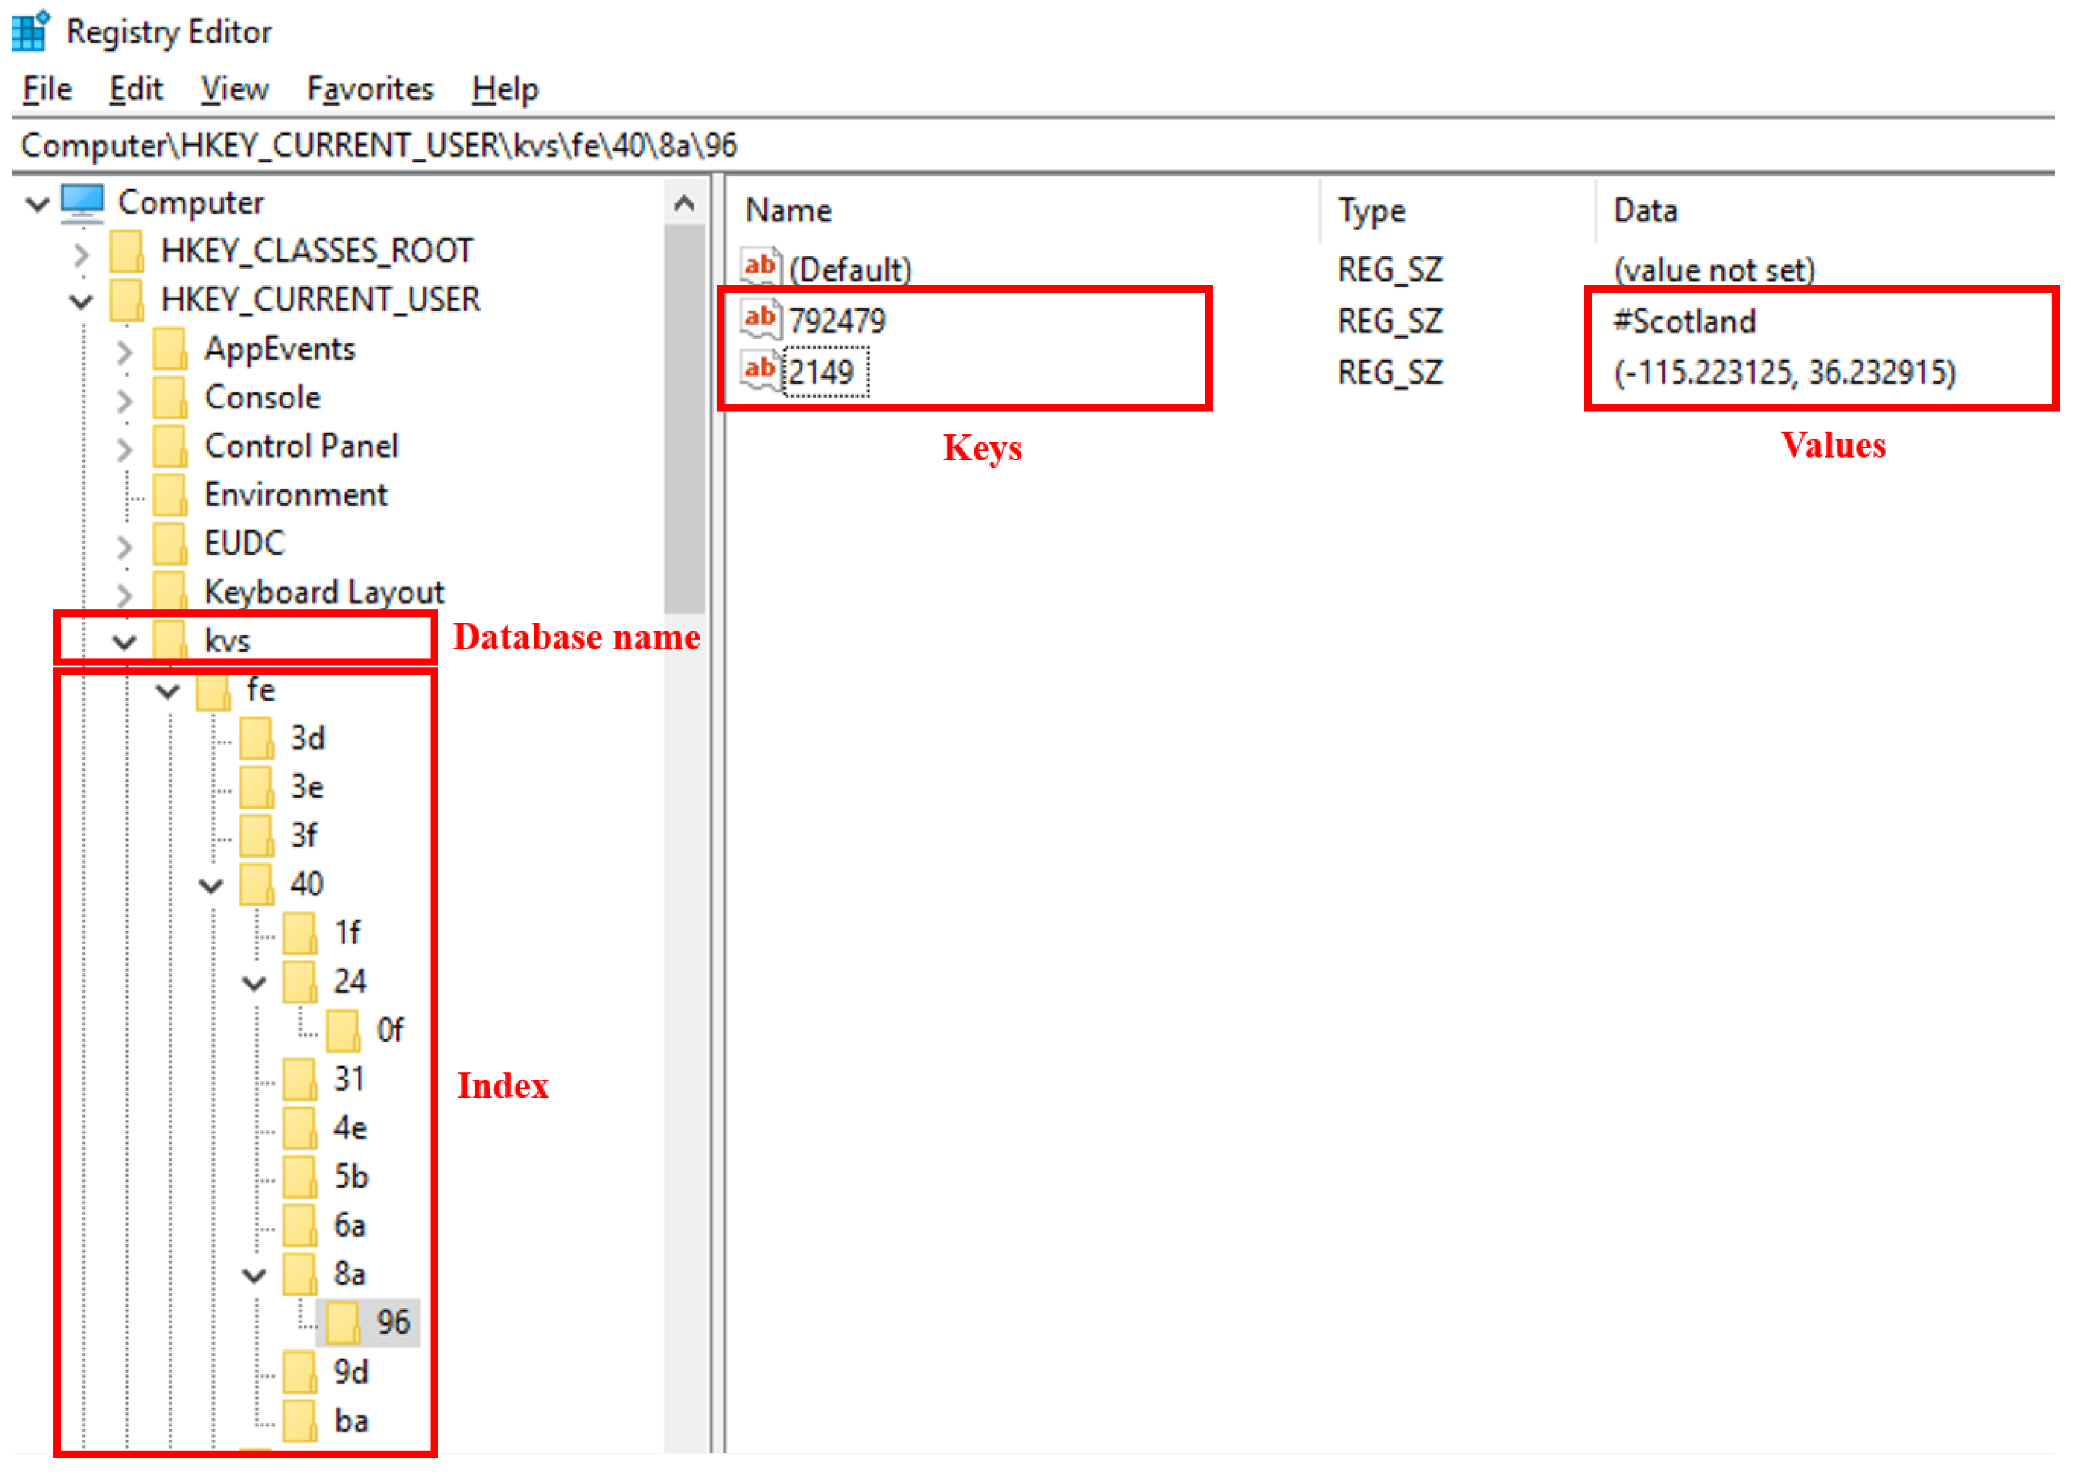This screenshot has height=1480, width=2073.
Task: Open the File menu
Action: tap(46, 90)
